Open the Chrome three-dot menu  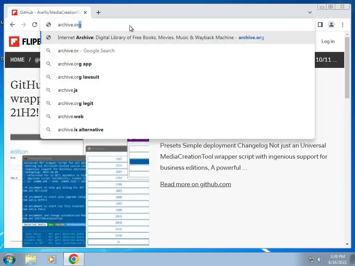tap(343, 25)
